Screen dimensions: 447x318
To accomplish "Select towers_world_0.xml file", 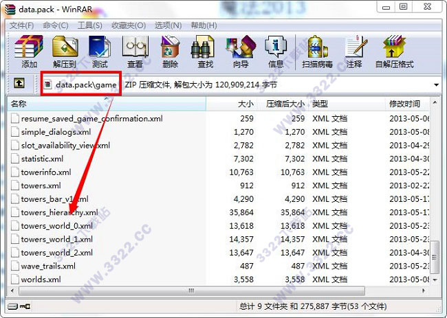I will coord(56,225).
